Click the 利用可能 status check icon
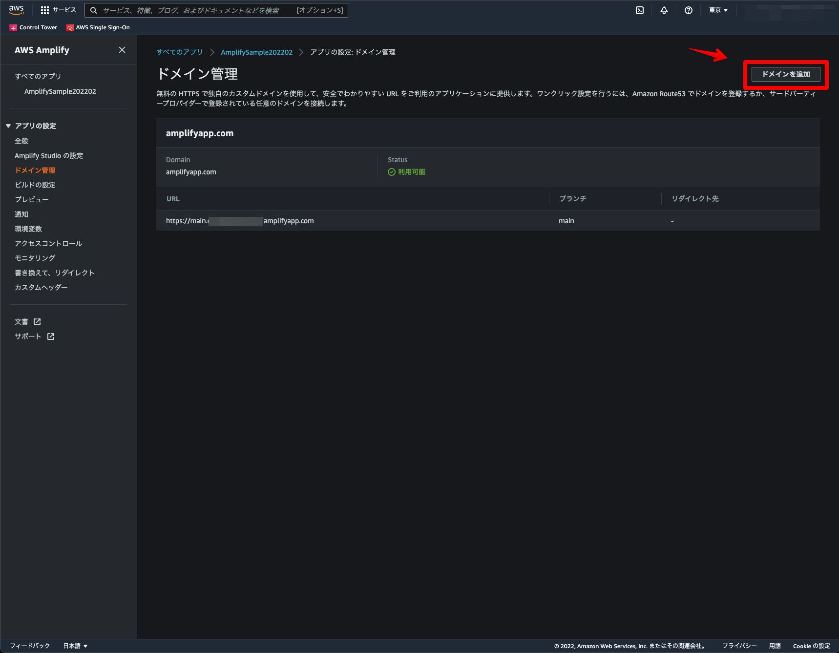Screen dimensions: 839x653 (391, 172)
